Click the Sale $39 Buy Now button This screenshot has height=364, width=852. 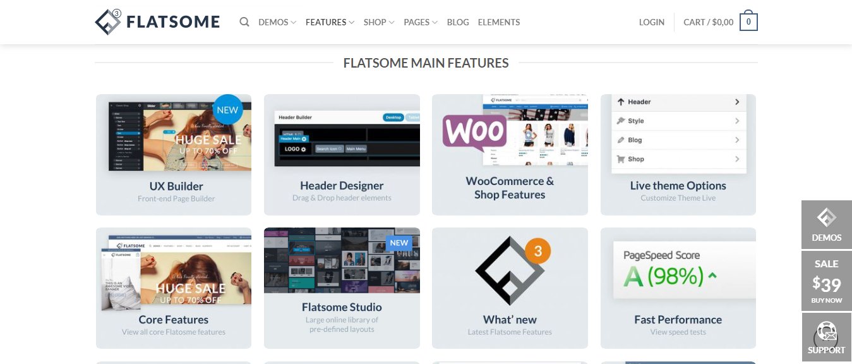827,281
